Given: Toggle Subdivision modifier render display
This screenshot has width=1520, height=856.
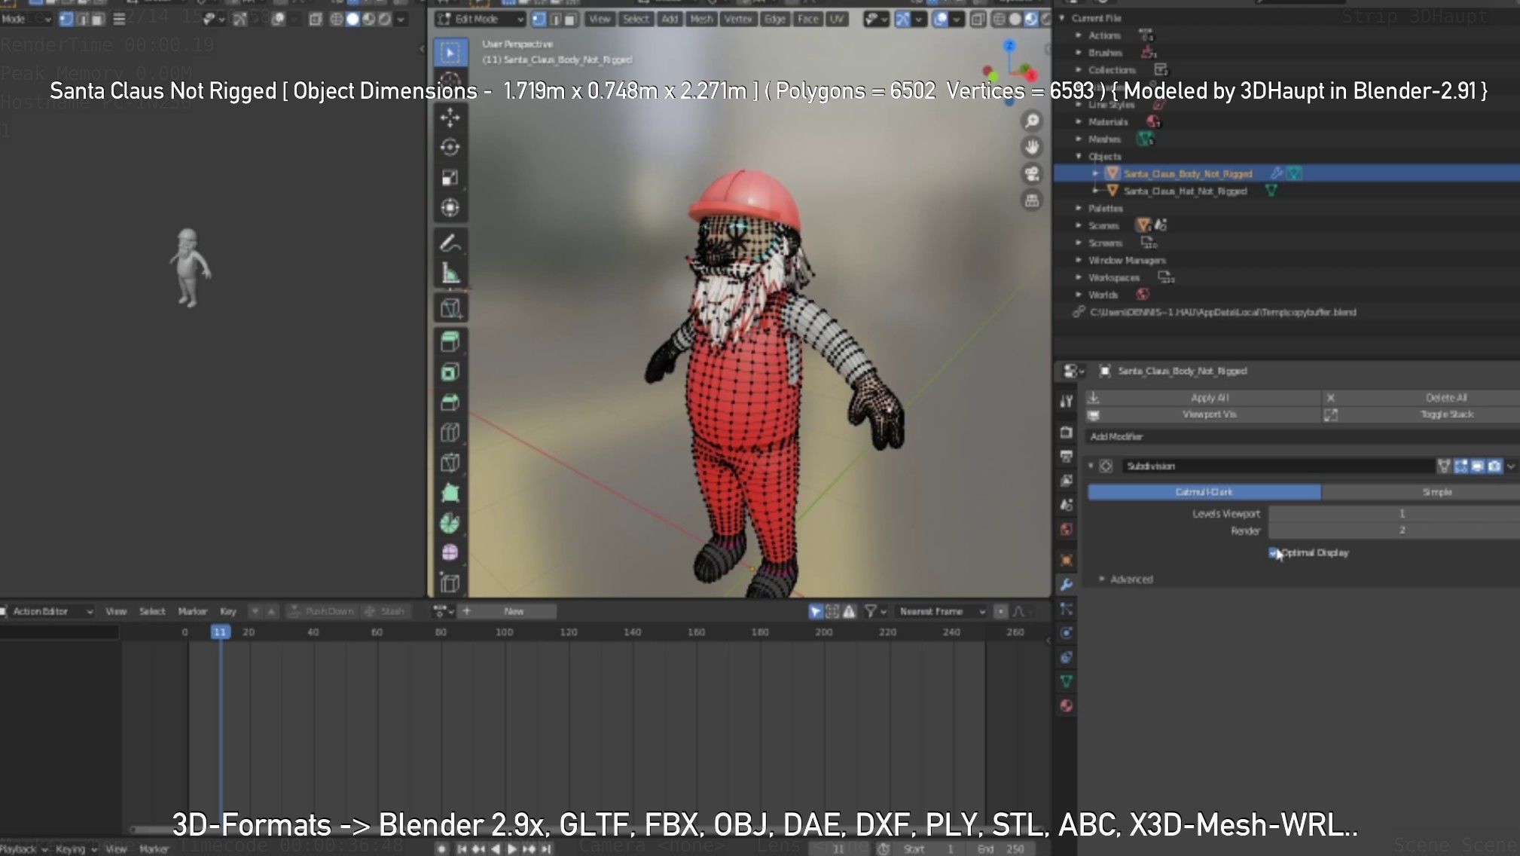Looking at the screenshot, I should pyautogui.click(x=1494, y=466).
